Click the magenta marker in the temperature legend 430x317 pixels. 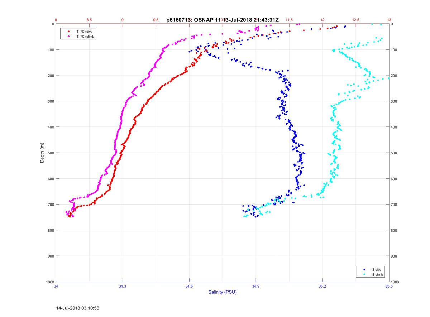[x=68, y=37]
